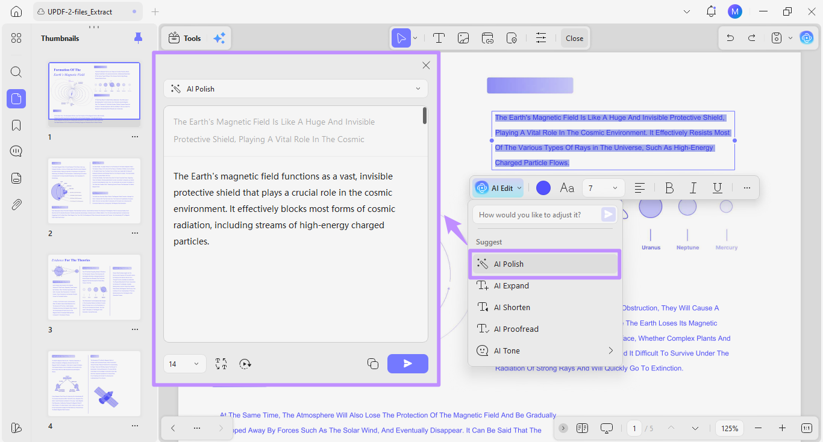Close the AI Polish panel
This screenshot has width=823, height=442.
point(426,65)
